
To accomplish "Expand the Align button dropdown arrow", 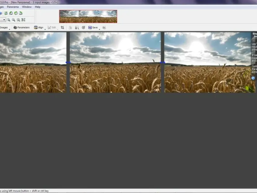I will tap(45, 29).
